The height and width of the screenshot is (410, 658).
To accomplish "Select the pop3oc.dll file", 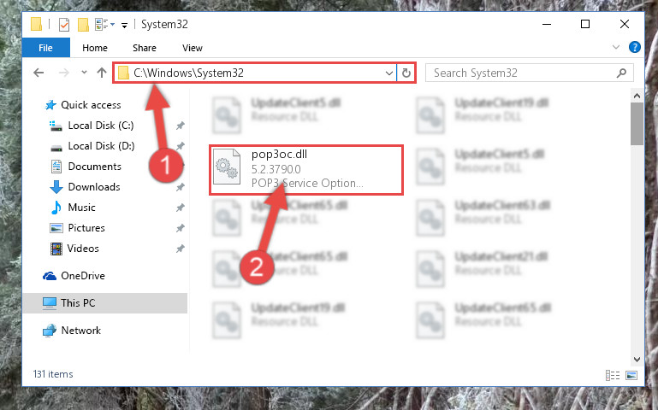I will pyautogui.click(x=306, y=170).
